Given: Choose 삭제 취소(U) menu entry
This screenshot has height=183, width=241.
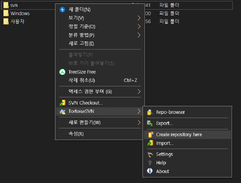Looking at the screenshot, I should 82,80.
